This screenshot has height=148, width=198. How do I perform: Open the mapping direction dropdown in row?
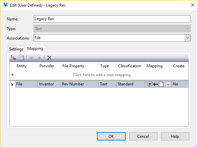(x=168, y=84)
